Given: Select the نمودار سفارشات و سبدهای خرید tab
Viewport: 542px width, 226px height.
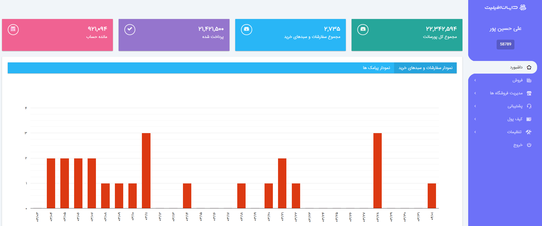Looking at the screenshot, I should pos(425,68).
